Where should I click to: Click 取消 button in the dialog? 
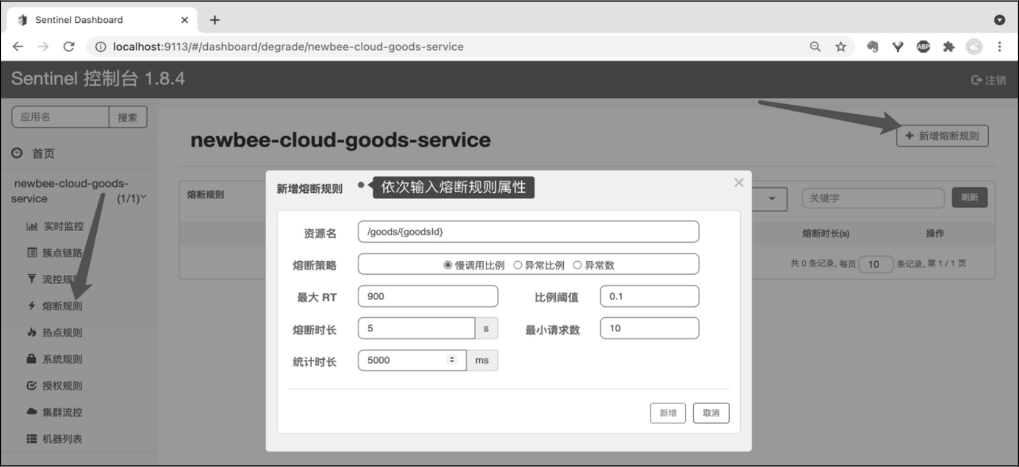[711, 413]
